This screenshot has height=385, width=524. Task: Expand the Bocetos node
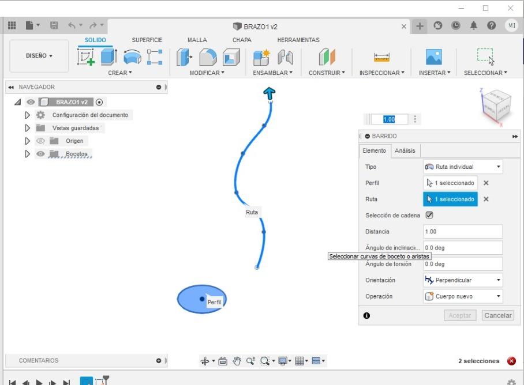click(27, 154)
